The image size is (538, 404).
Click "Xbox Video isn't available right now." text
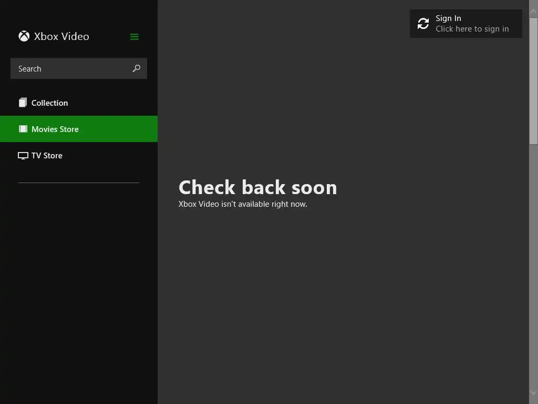(243, 204)
